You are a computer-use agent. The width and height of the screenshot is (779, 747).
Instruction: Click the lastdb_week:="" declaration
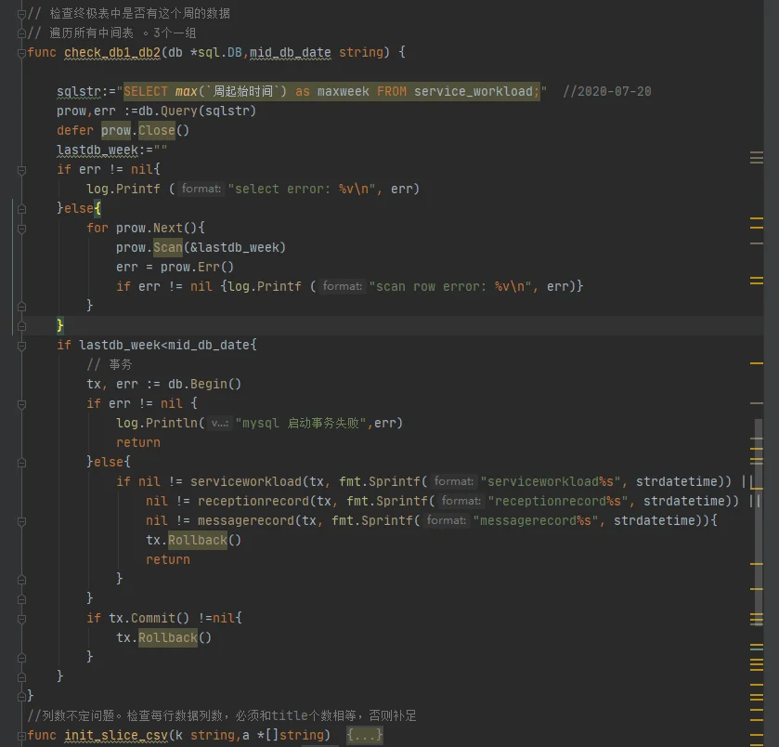coord(111,151)
